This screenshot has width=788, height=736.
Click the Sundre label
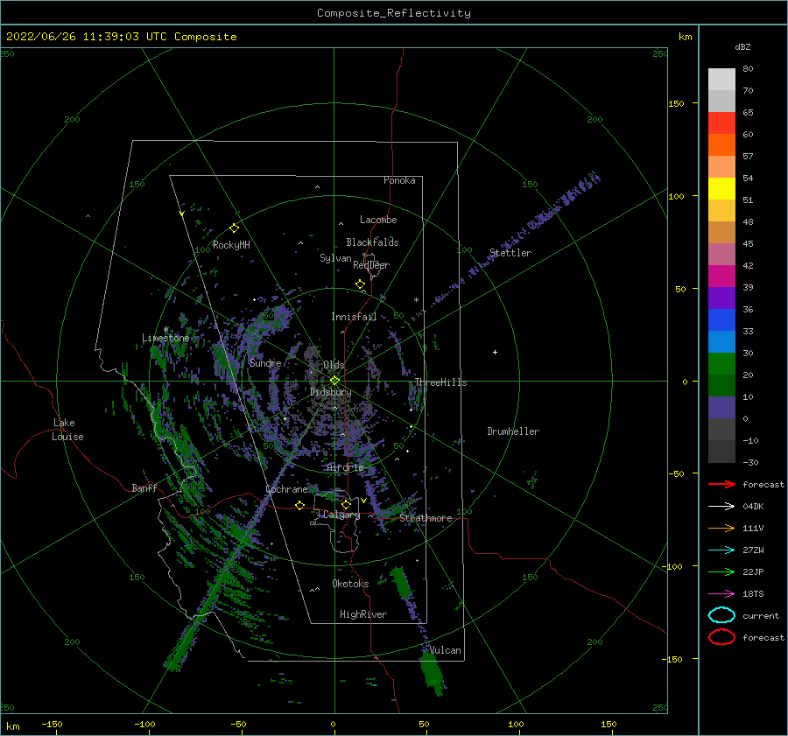point(265,363)
